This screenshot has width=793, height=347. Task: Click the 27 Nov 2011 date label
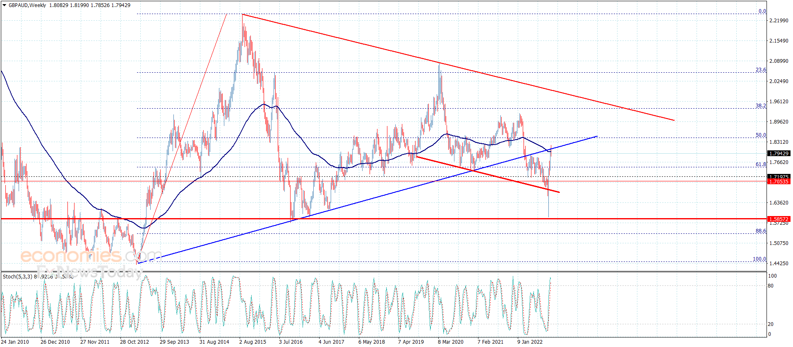[95, 342]
